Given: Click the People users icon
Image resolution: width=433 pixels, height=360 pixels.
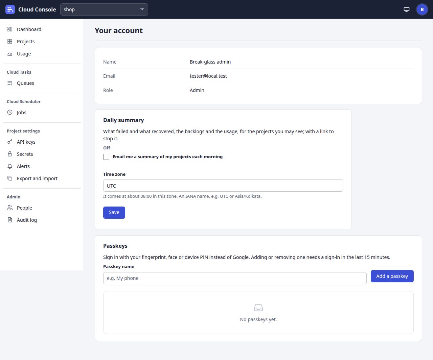Looking at the screenshot, I should click(10, 208).
